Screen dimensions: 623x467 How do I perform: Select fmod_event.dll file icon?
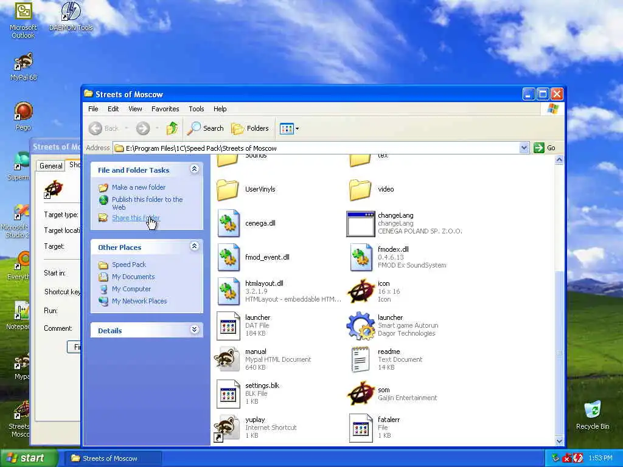point(229,257)
